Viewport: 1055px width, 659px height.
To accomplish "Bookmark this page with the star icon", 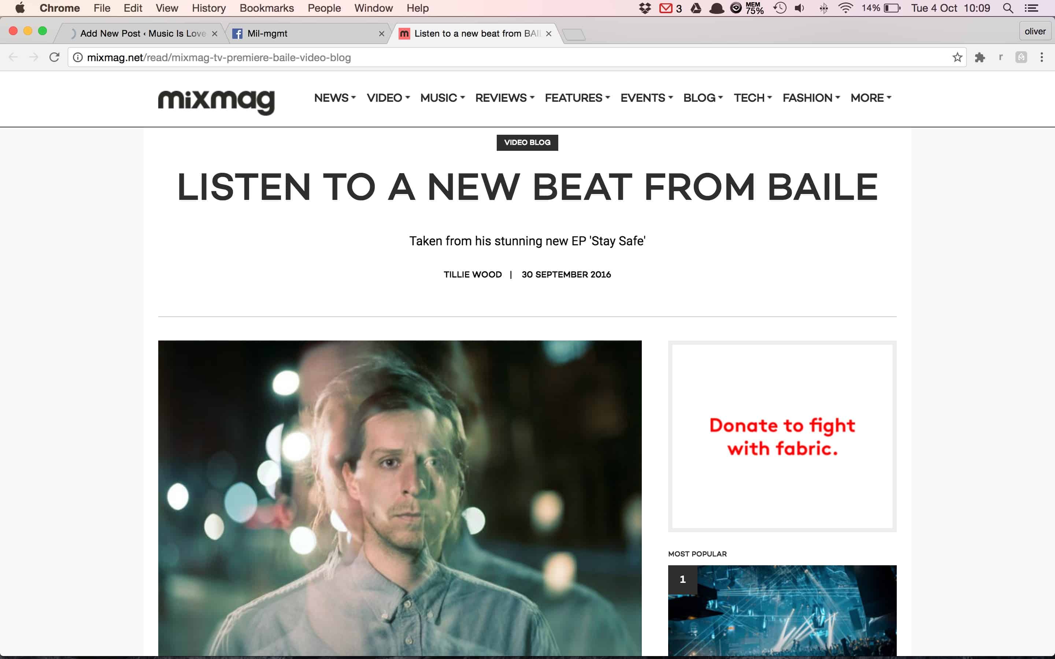I will (x=957, y=57).
